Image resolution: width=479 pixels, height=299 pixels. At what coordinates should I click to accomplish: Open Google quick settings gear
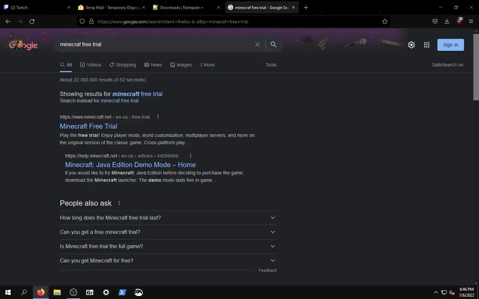[411, 45]
